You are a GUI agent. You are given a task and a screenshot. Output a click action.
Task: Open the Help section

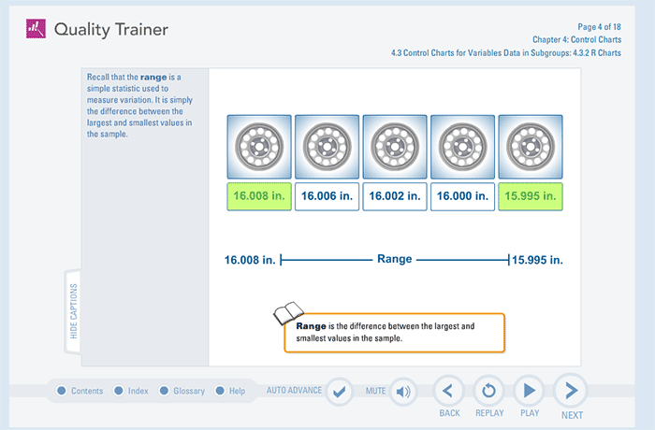tap(230, 391)
